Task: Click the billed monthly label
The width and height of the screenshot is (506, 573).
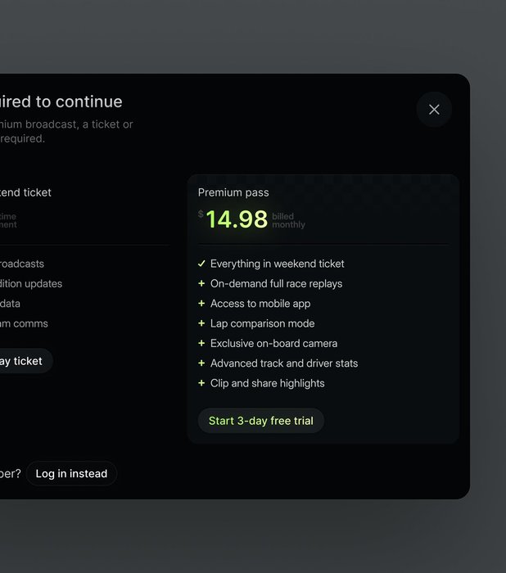Action: (x=288, y=221)
